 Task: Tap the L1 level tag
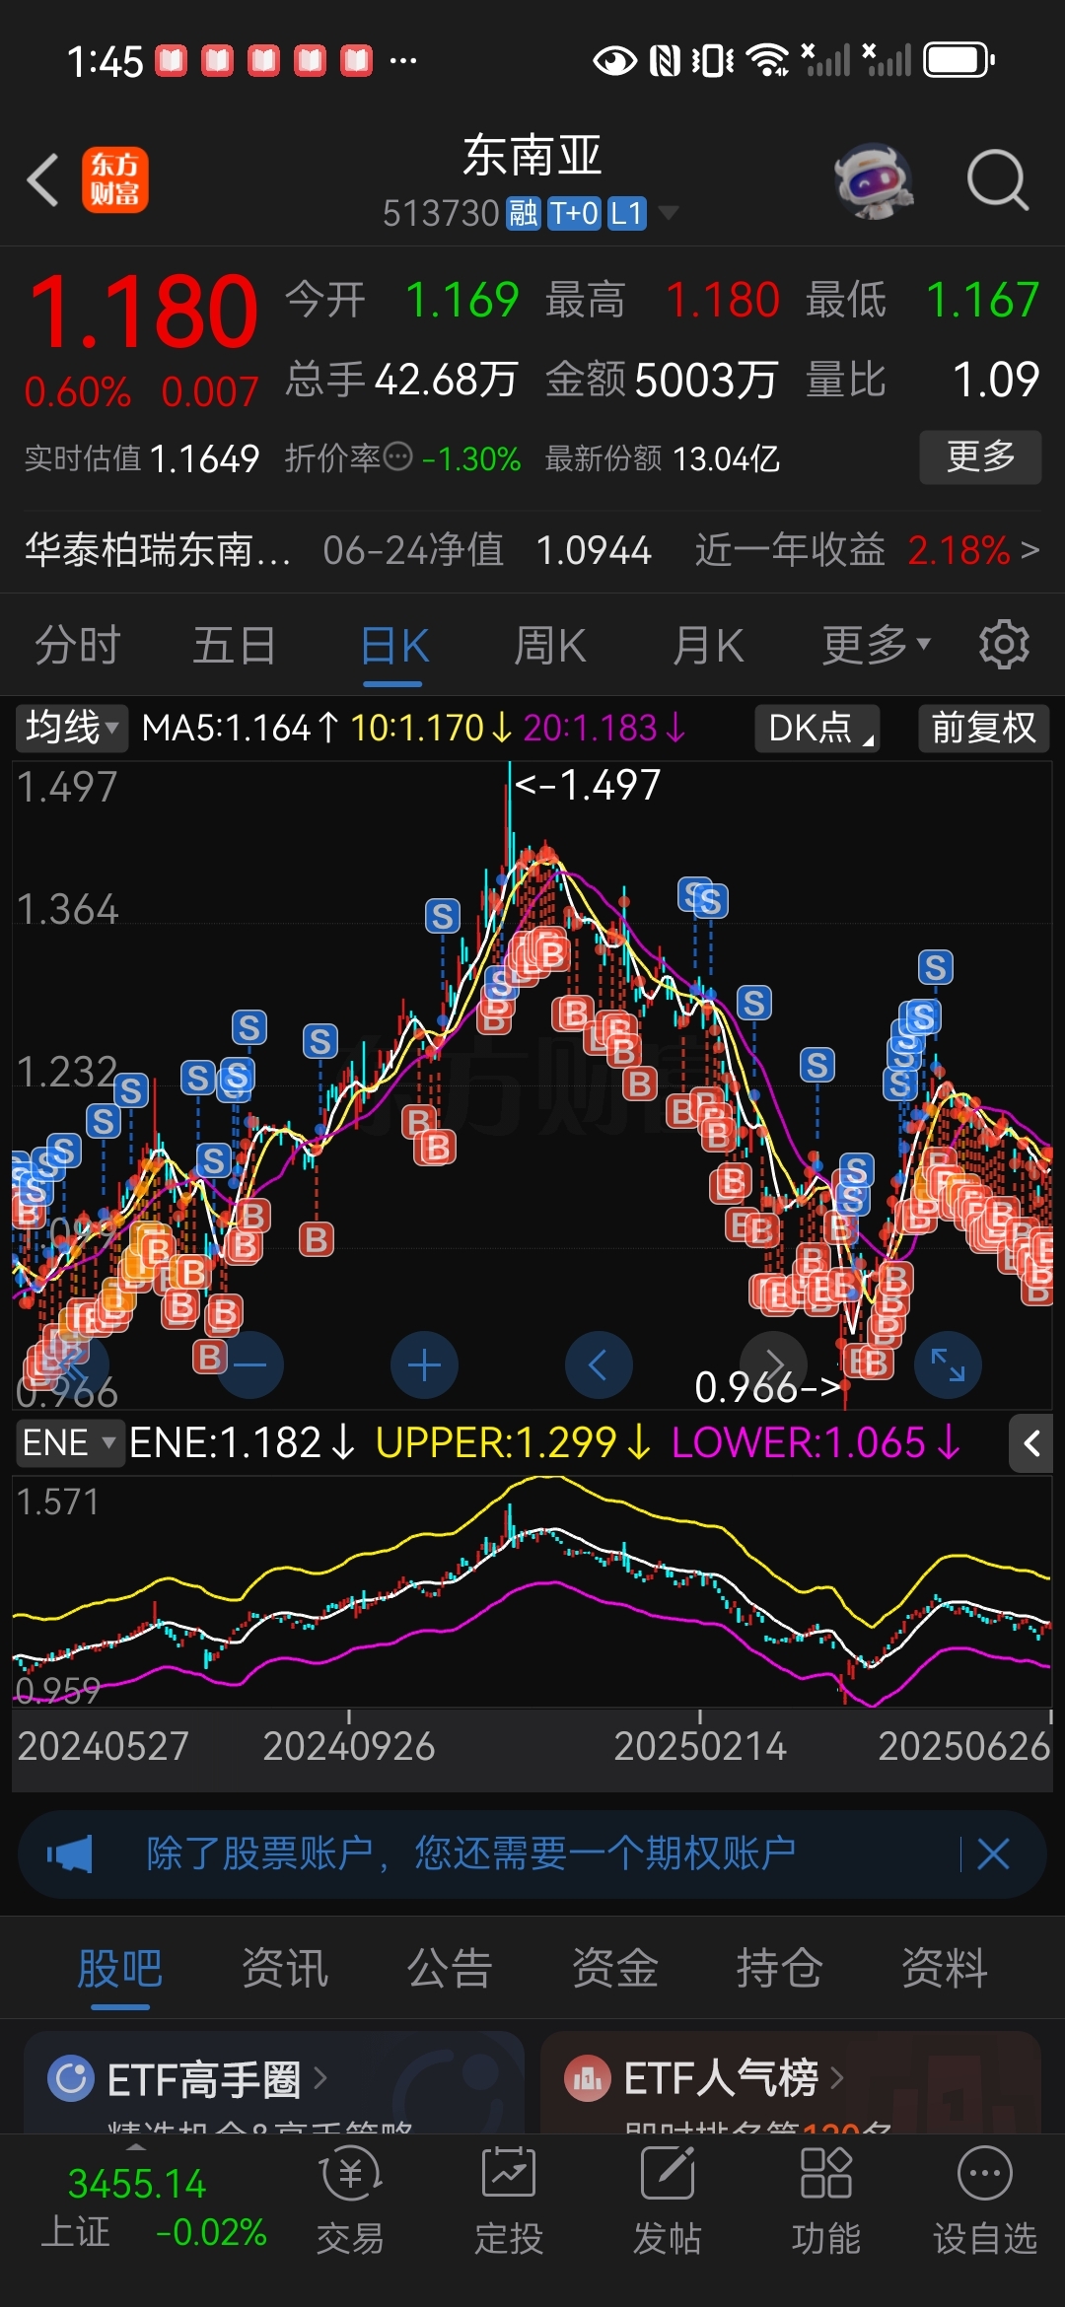[626, 213]
